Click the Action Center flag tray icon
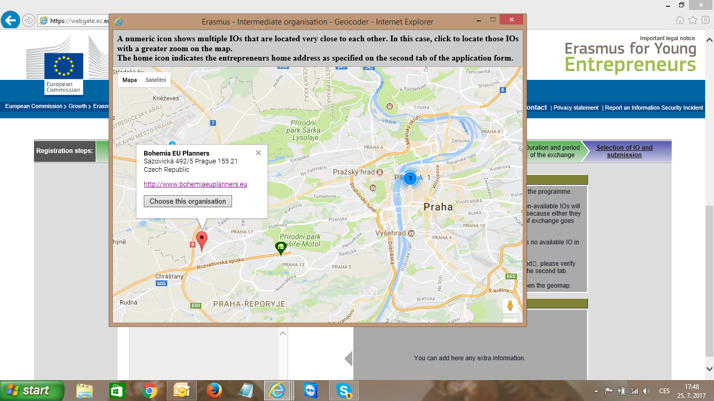Viewport: 714px width, 401px height. point(609,391)
